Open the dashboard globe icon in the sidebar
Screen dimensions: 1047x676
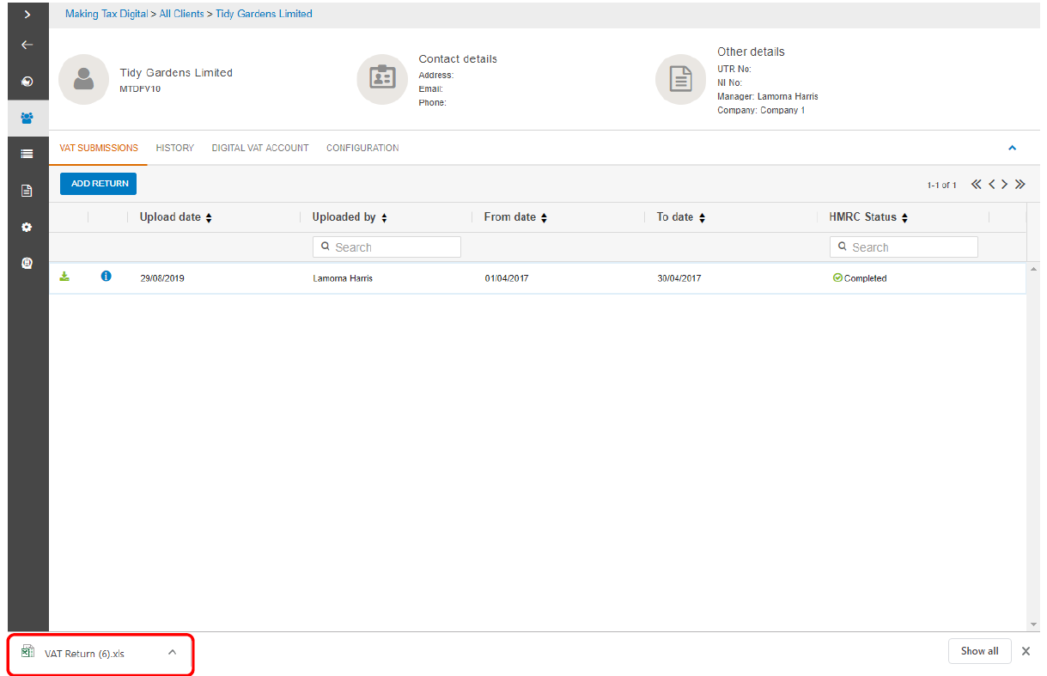click(x=27, y=82)
